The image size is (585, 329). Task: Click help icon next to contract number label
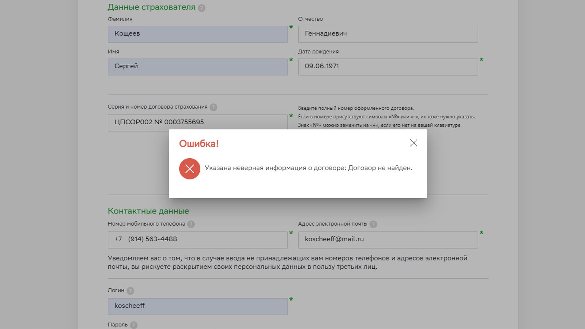214,107
